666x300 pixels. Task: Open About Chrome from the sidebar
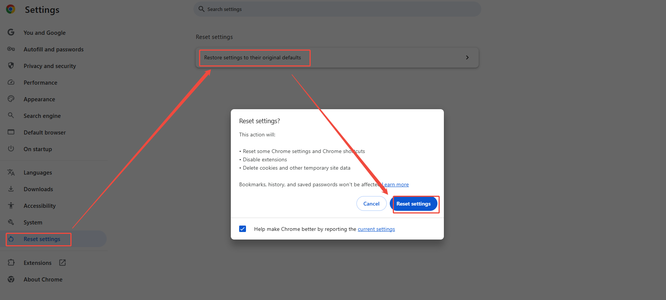coord(43,279)
